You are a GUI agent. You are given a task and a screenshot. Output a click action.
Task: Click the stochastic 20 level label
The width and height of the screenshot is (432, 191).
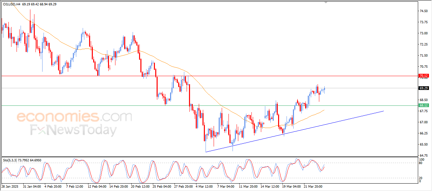[x=421, y=178]
